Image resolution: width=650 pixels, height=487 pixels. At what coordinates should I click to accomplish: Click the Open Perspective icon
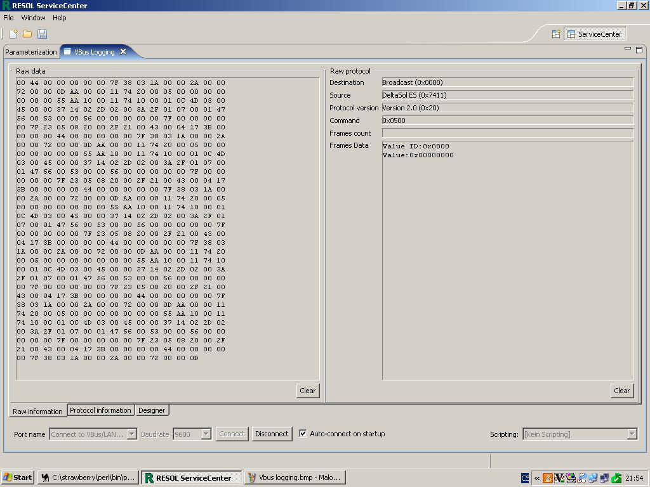(x=556, y=34)
